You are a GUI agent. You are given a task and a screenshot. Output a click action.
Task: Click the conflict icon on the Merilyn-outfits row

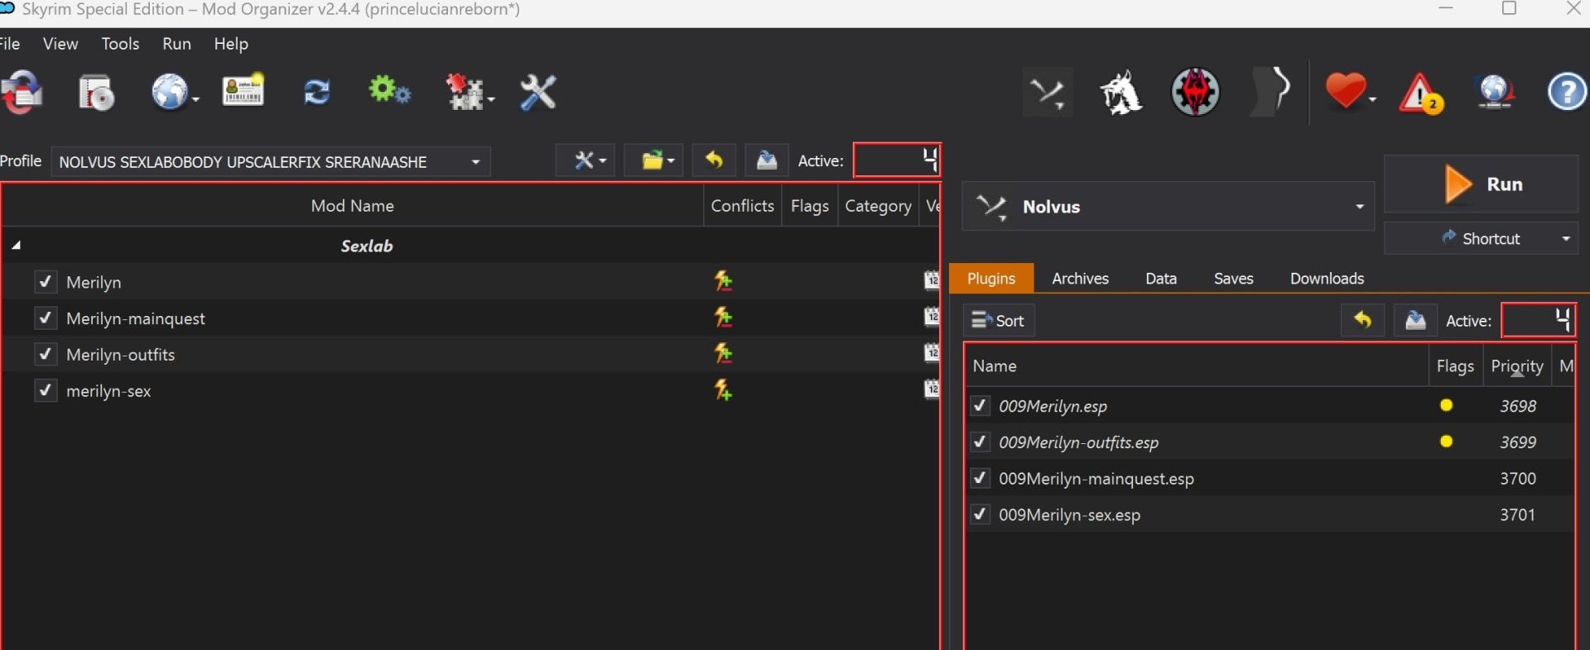723,355
